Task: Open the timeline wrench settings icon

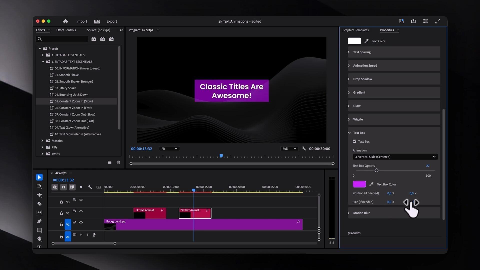Action: click(x=90, y=187)
